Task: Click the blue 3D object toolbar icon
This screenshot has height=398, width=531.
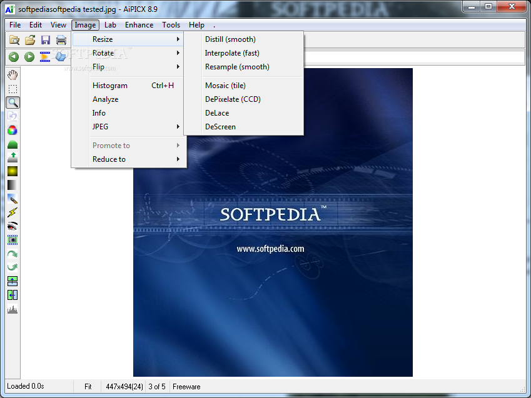Action: [61, 56]
